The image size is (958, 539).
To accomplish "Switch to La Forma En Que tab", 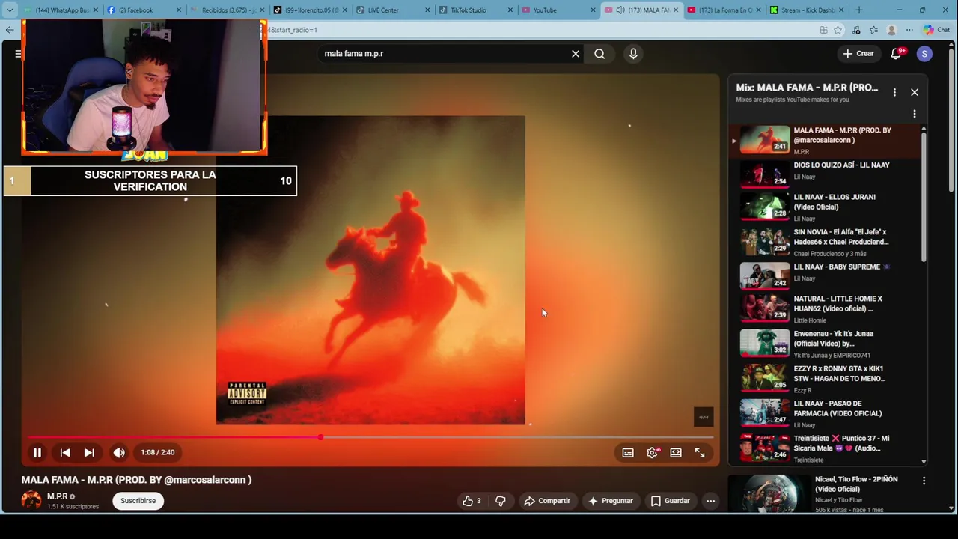I will 722,10.
